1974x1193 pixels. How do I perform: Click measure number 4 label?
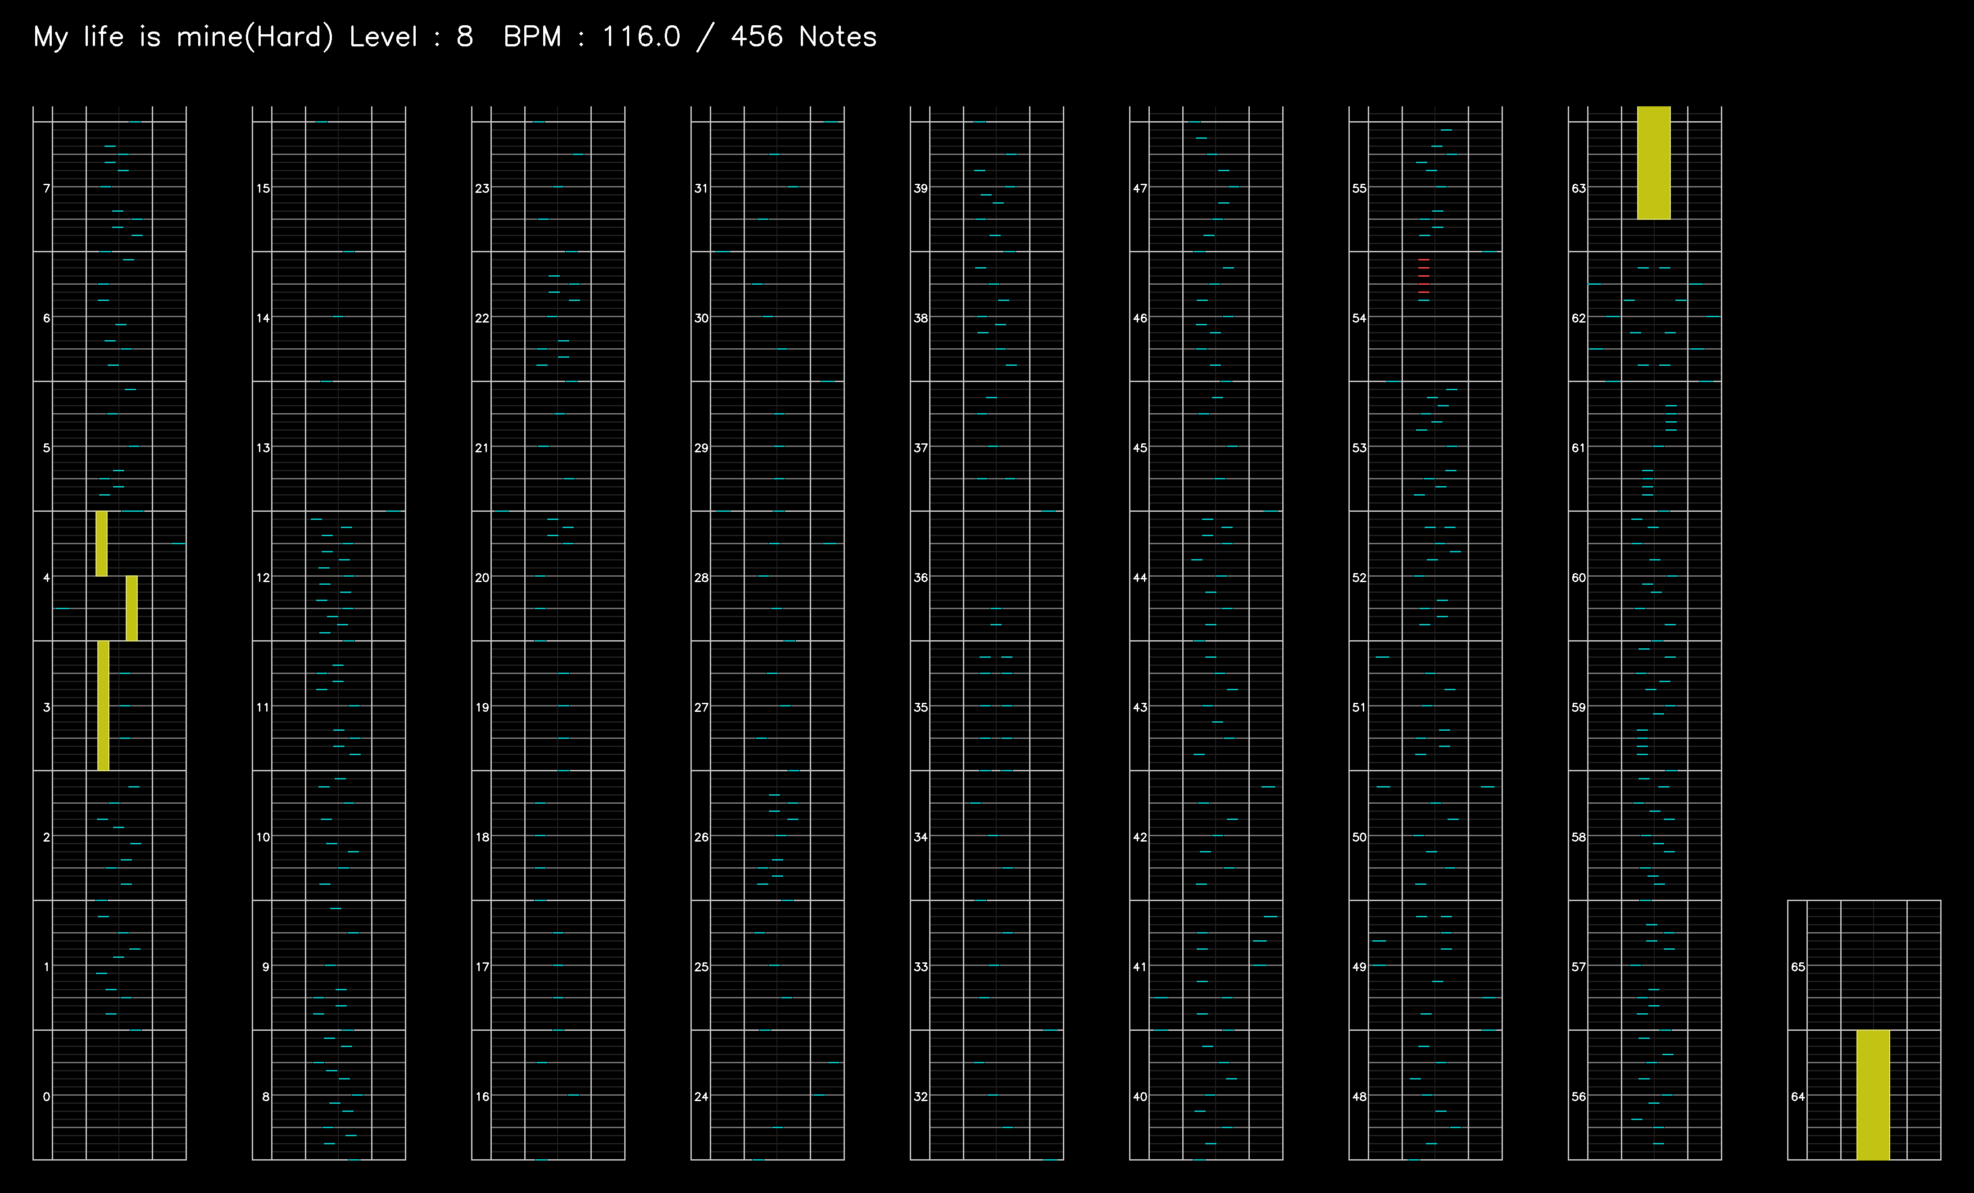46,577
